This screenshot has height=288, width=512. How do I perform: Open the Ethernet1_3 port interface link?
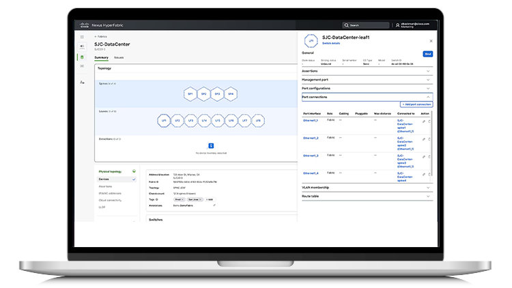coord(311,156)
